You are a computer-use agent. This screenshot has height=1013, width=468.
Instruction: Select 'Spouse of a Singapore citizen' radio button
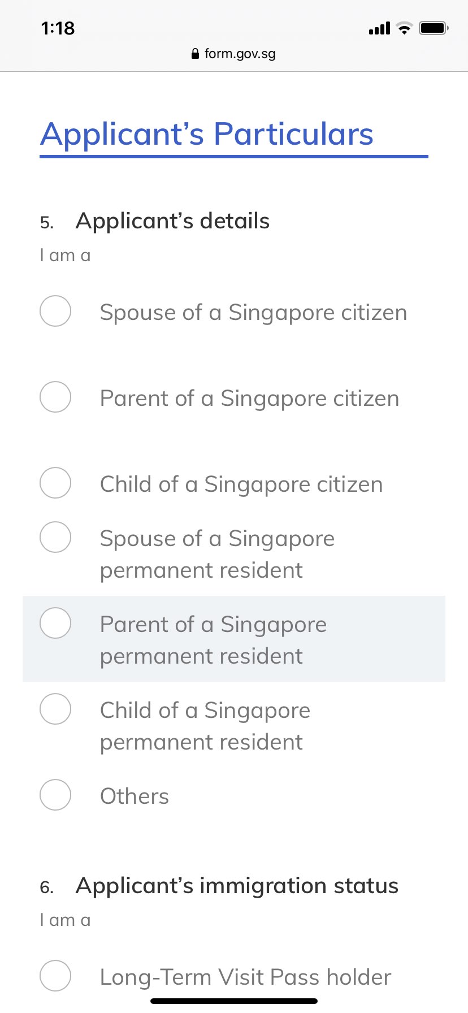pyautogui.click(x=55, y=311)
